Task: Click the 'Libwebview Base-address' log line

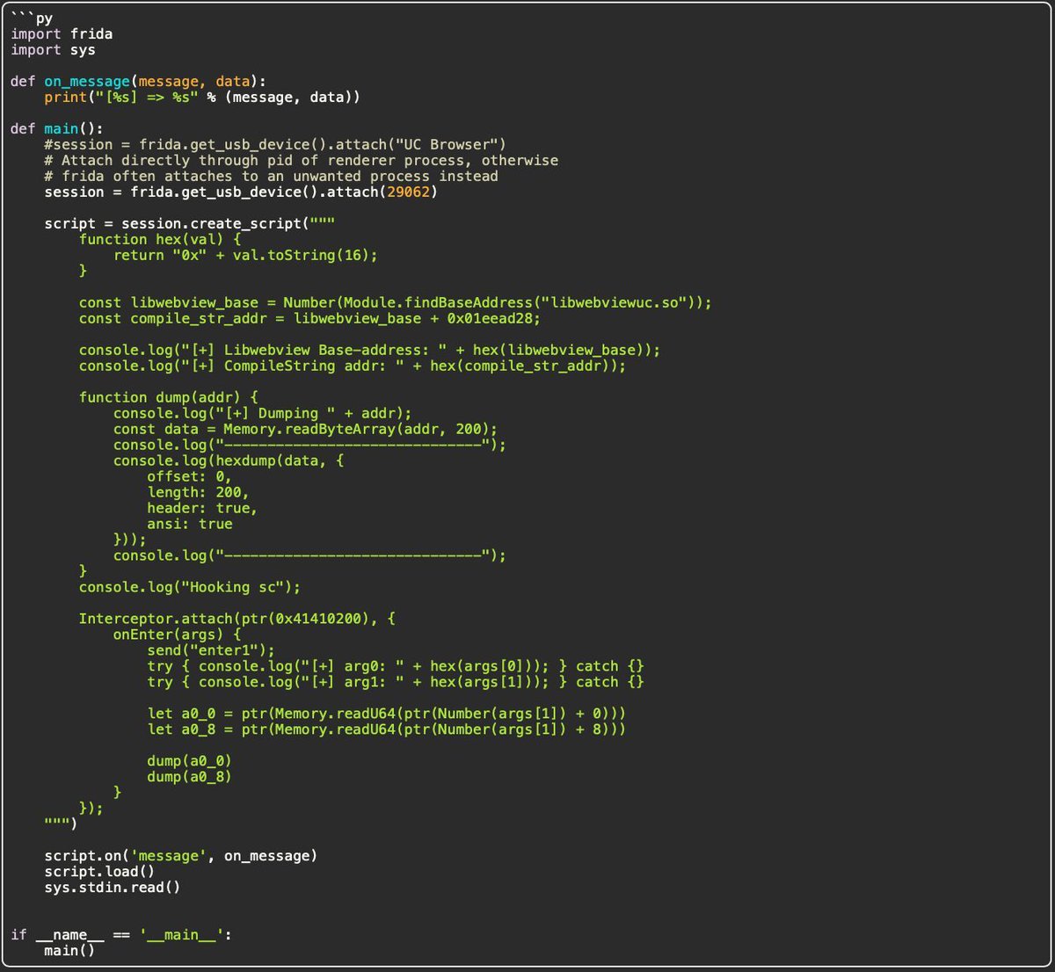Action: click(370, 350)
